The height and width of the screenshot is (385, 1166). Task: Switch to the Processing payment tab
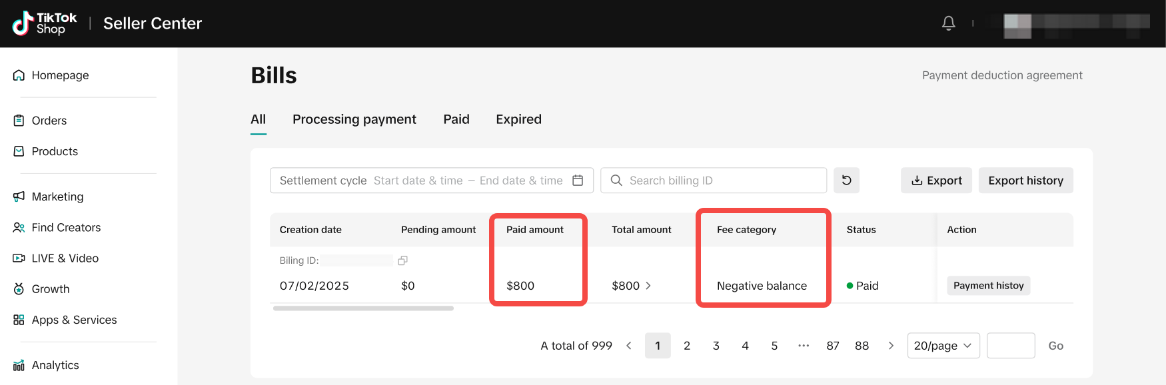pyautogui.click(x=354, y=119)
